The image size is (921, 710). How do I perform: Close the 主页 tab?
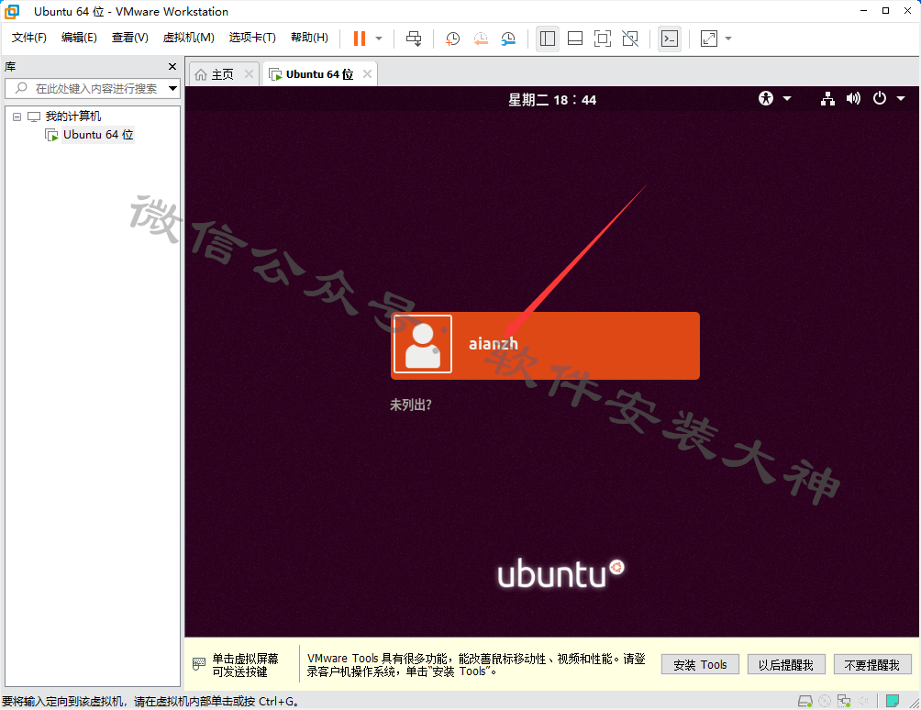tap(249, 74)
